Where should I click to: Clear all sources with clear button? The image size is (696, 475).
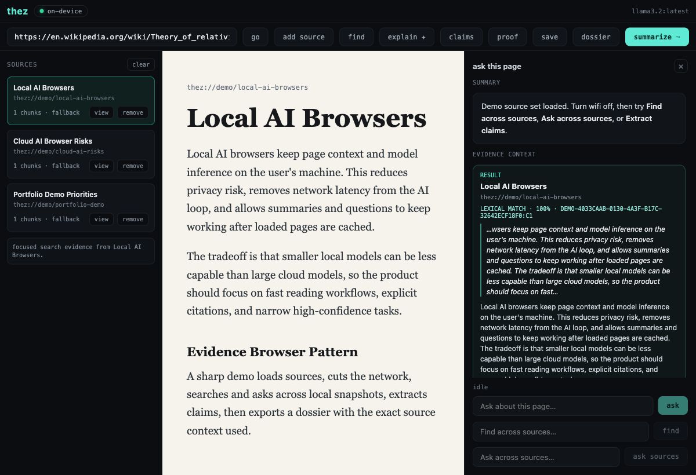[141, 64]
